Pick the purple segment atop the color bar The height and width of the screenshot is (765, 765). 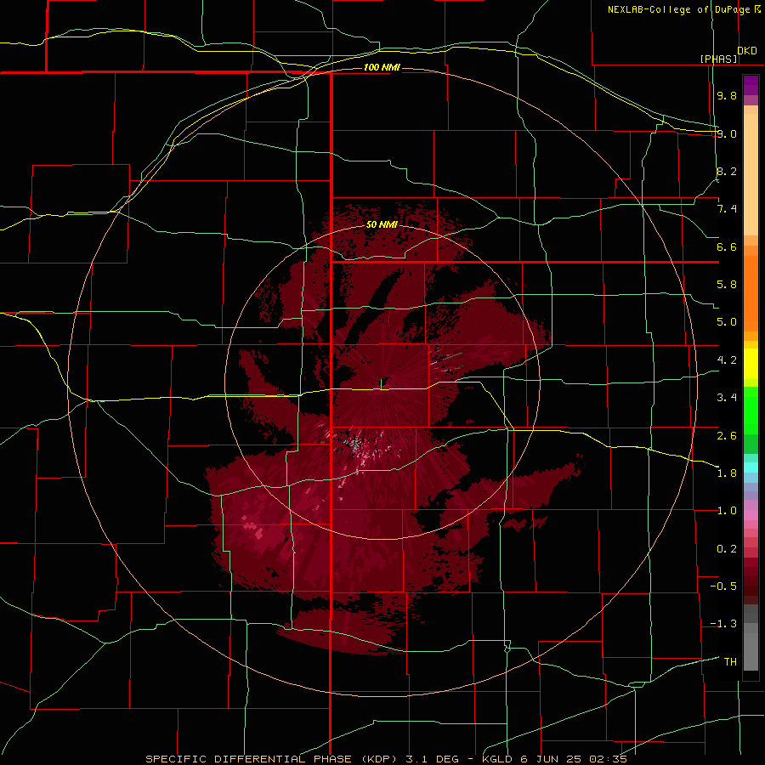pos(751,85)
